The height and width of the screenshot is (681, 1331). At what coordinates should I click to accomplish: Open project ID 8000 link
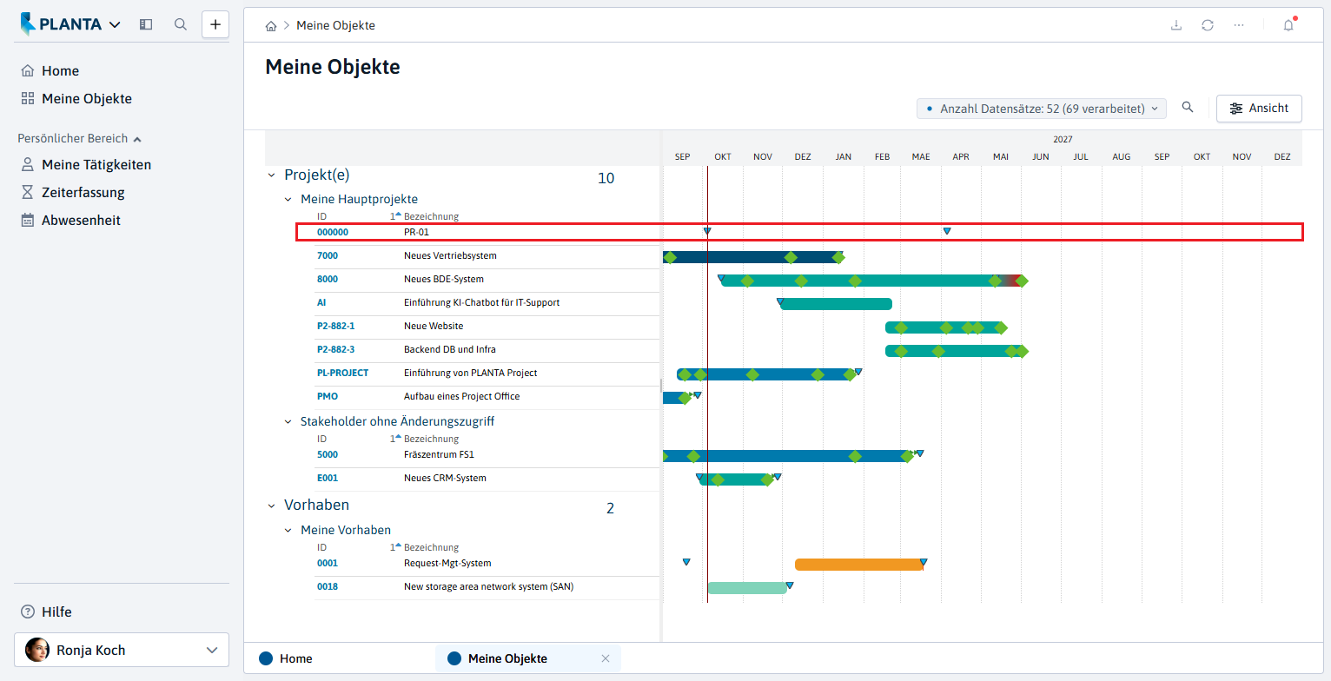coord(328,280)
